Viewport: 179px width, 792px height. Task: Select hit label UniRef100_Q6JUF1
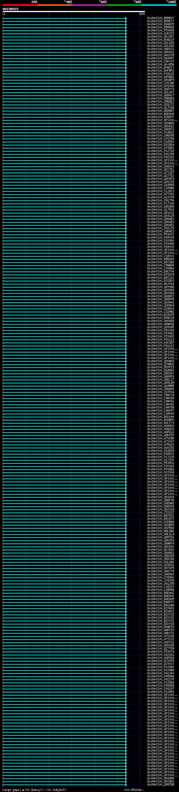coord(161,37)
